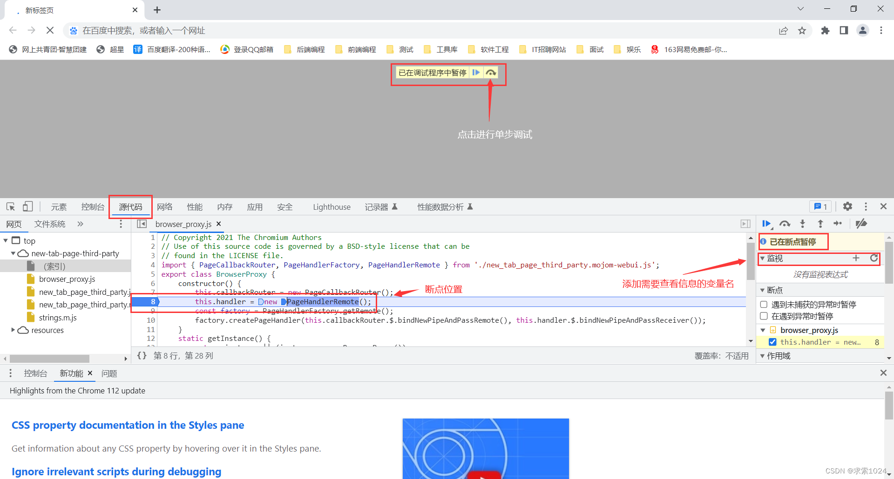The width and height of the screenshot is (894, 479).
Task: Open the Chrome extensions puzzle icon
Action: click(x=825, y=31)
